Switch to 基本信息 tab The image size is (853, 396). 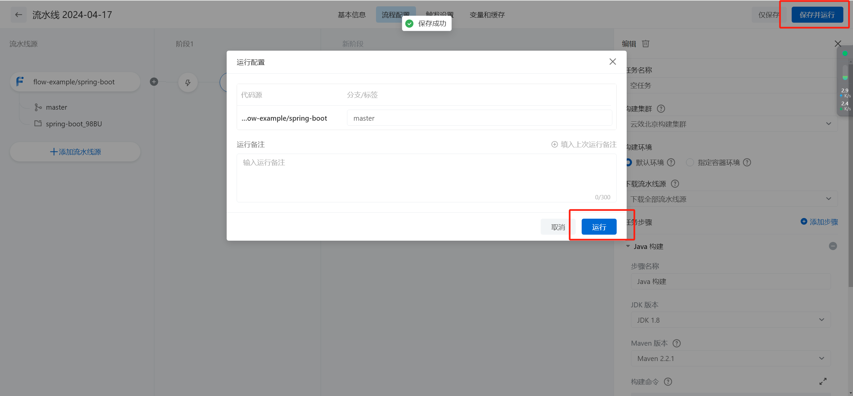(352, 15)
